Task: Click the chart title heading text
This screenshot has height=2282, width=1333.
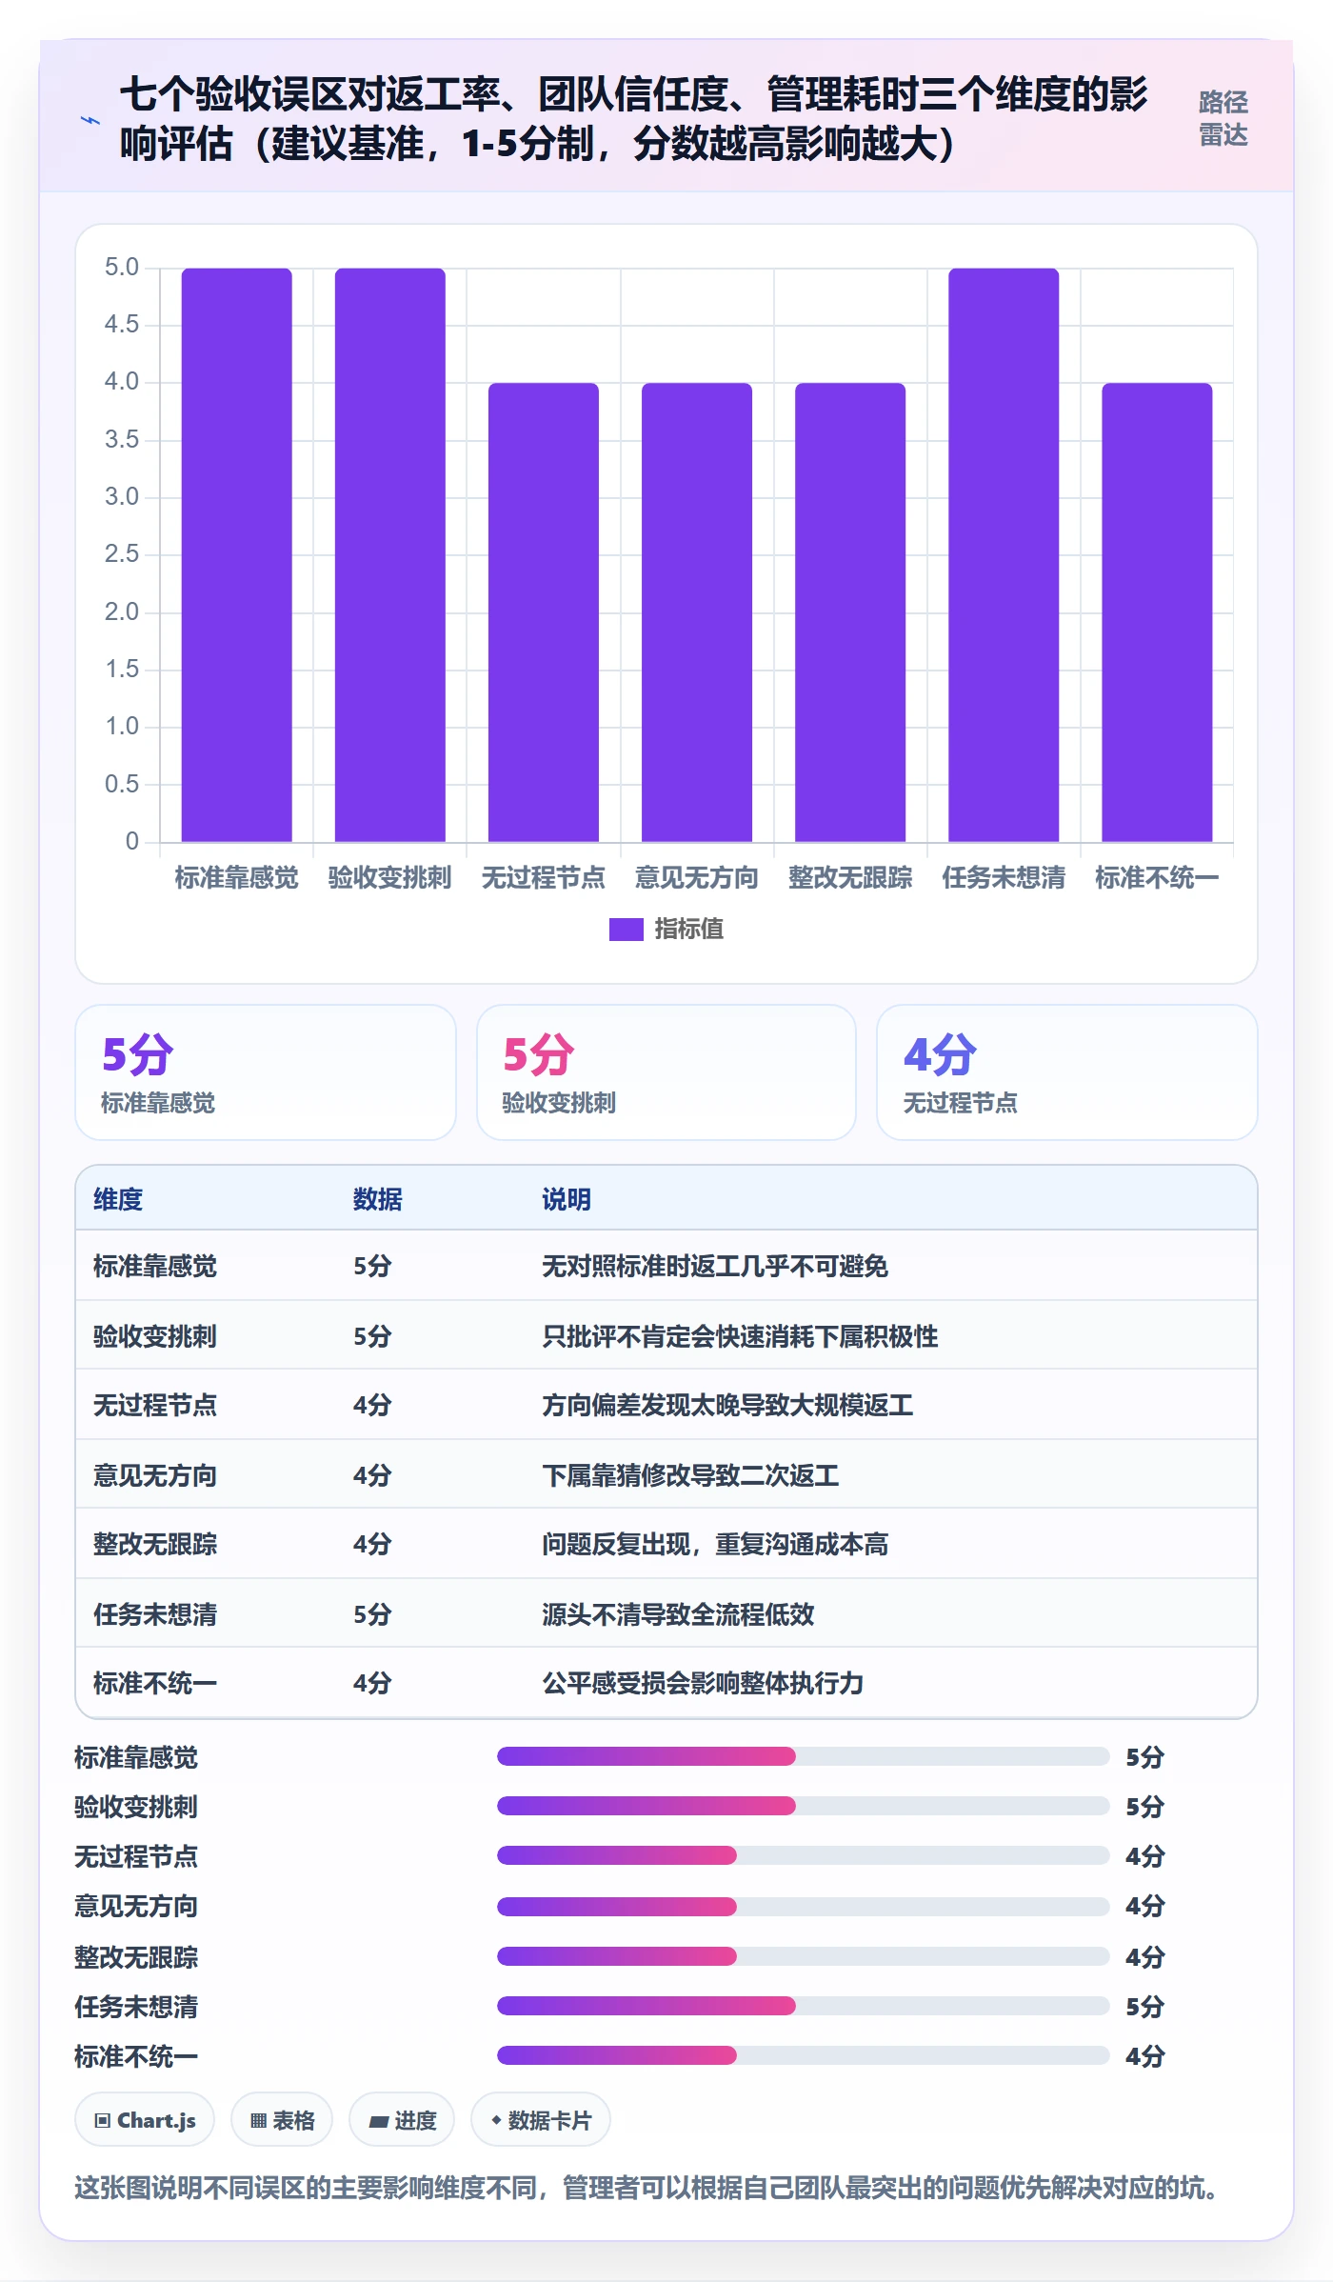Action: point(633,118)
